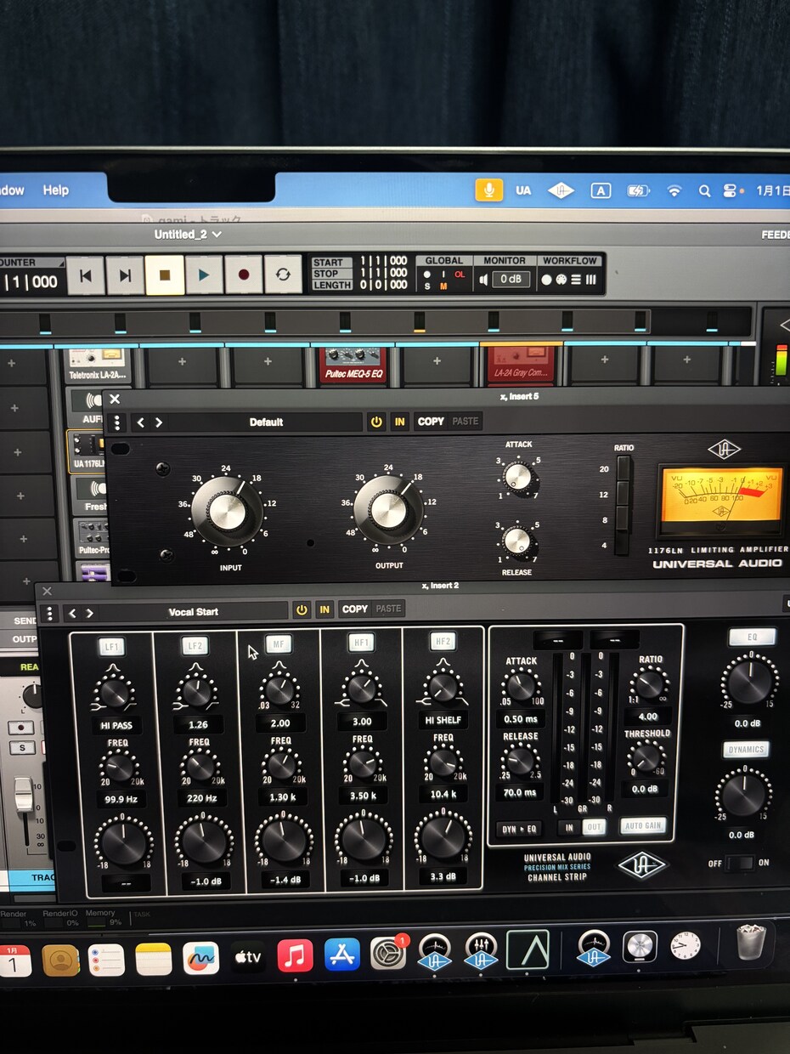Viewport: 790px width, 1054px height.
Task: Click COPY in the Channel Strip header
Action: 355,609
